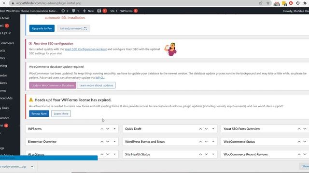
Task: Move Quick Draft widget down
Action: (x=206, y=129)
